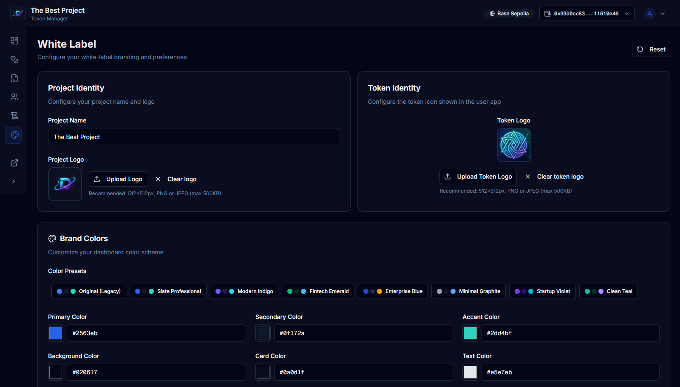Enable the Startup Violet color preset
Image resolution: width=680 pixels, height=387 pixels.
pos(542,291)
